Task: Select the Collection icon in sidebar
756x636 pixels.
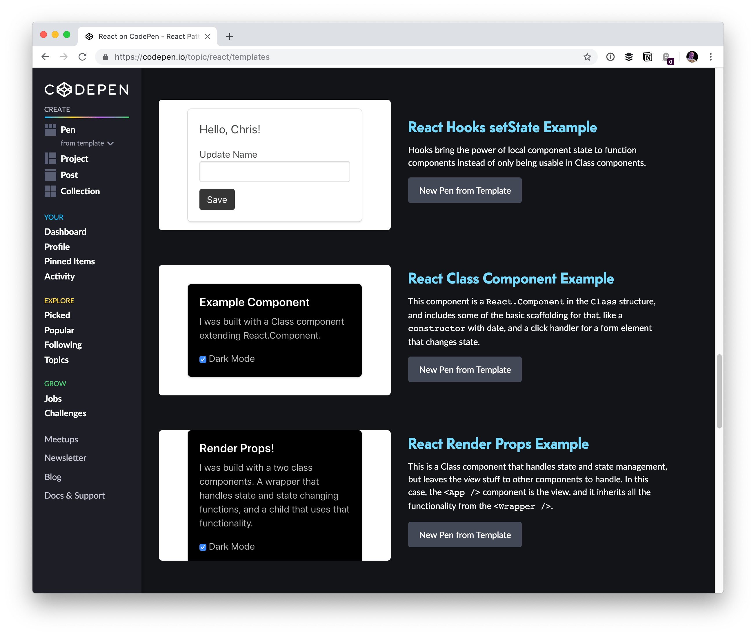Action: tap(51, 191)
